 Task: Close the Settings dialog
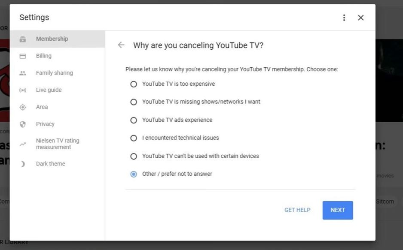tap(360, 18)
